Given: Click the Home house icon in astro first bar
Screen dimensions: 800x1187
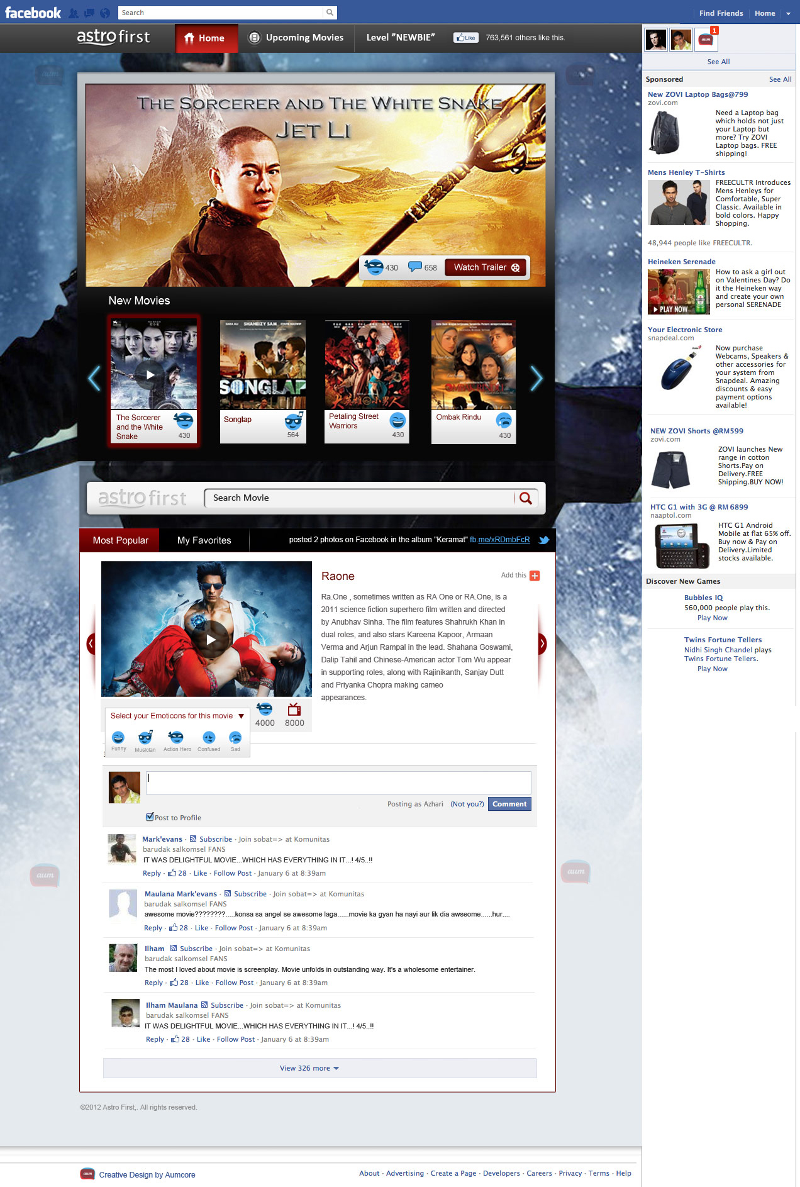Looking at the screenshot, I should click(189, 38).
